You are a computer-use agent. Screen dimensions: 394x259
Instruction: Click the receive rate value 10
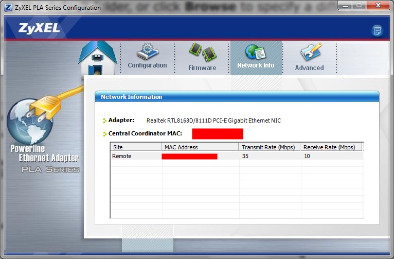click(307, 156)
